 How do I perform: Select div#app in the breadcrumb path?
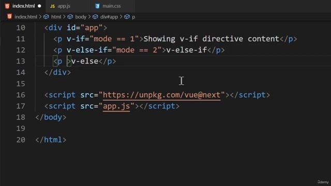point(109,17)
